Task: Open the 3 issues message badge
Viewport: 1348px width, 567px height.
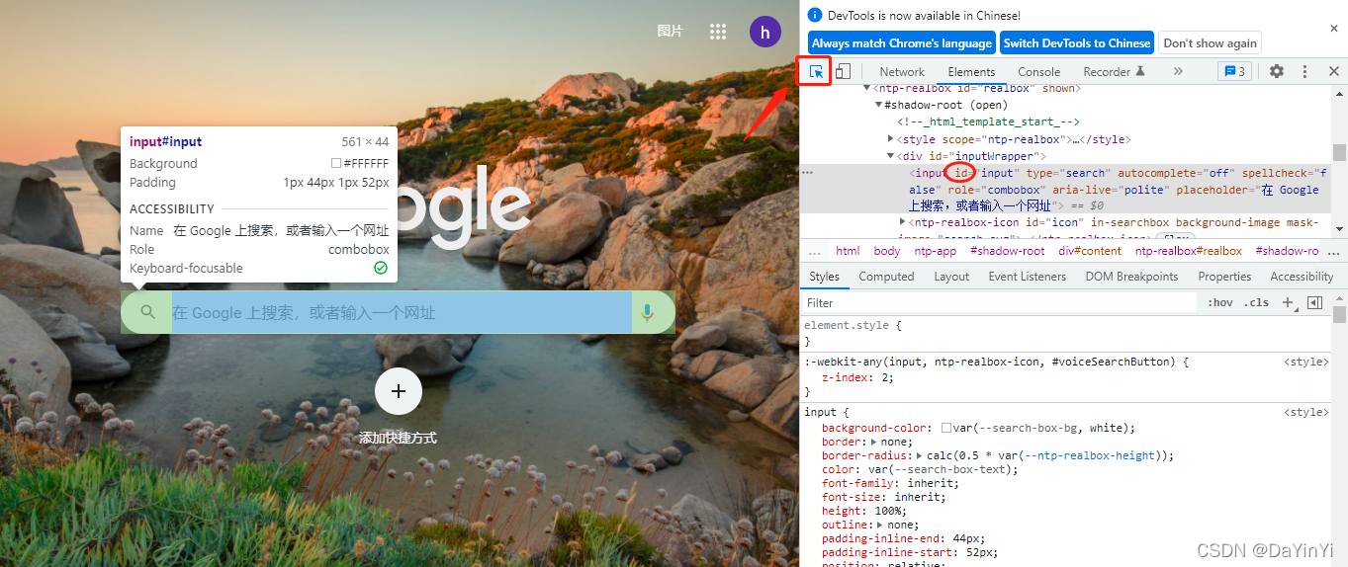Action: 1233,71
